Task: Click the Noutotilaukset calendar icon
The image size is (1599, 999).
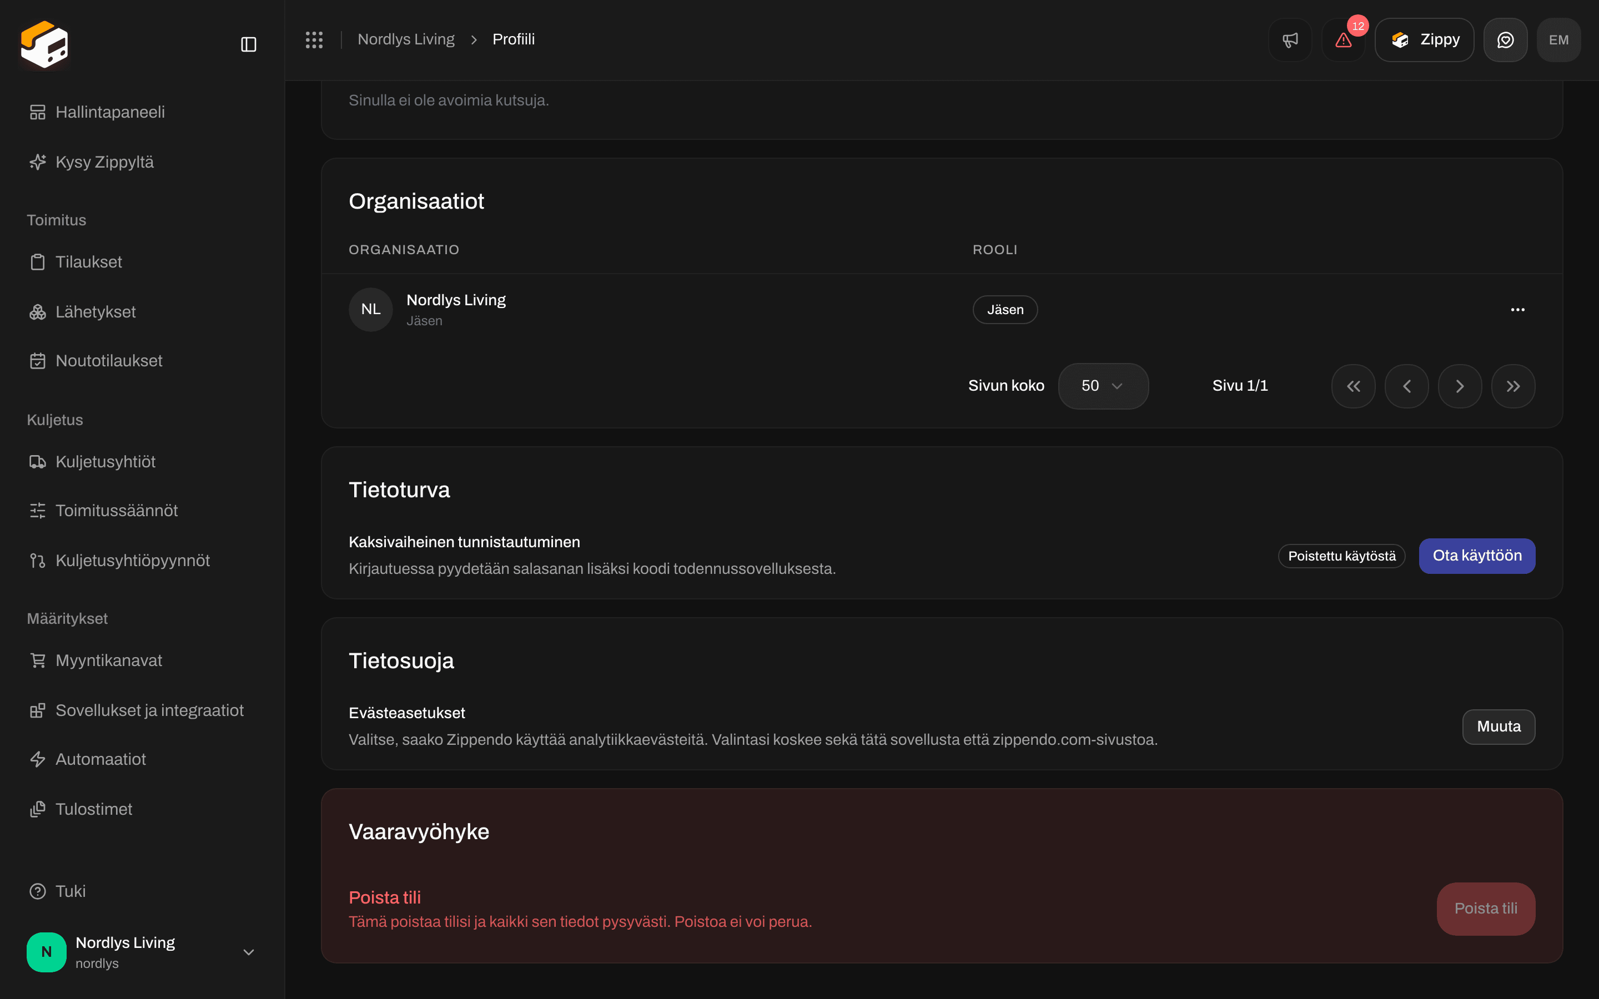Action: point(38,361)
